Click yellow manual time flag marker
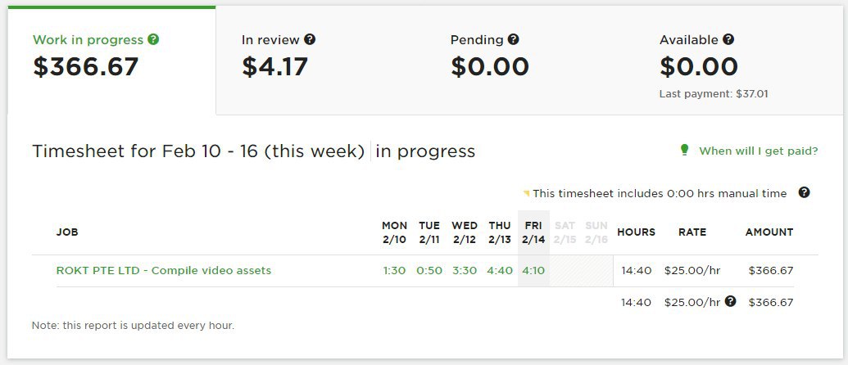Screen dimensions: 848x365 point(527,194)
